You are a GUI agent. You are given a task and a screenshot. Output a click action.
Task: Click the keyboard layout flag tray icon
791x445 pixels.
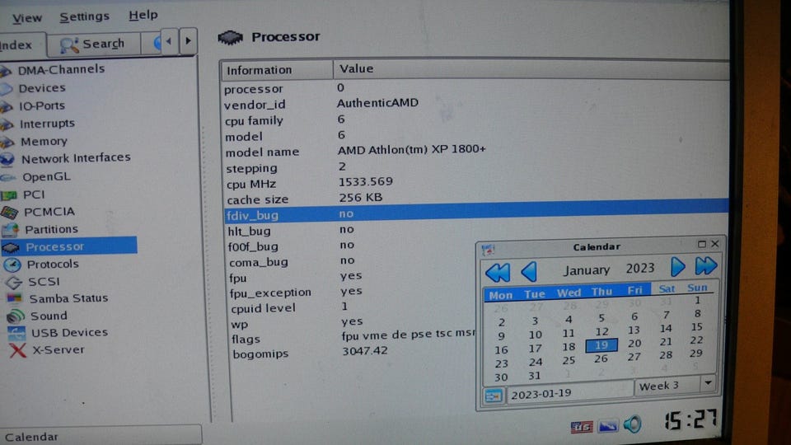(582, 427)
